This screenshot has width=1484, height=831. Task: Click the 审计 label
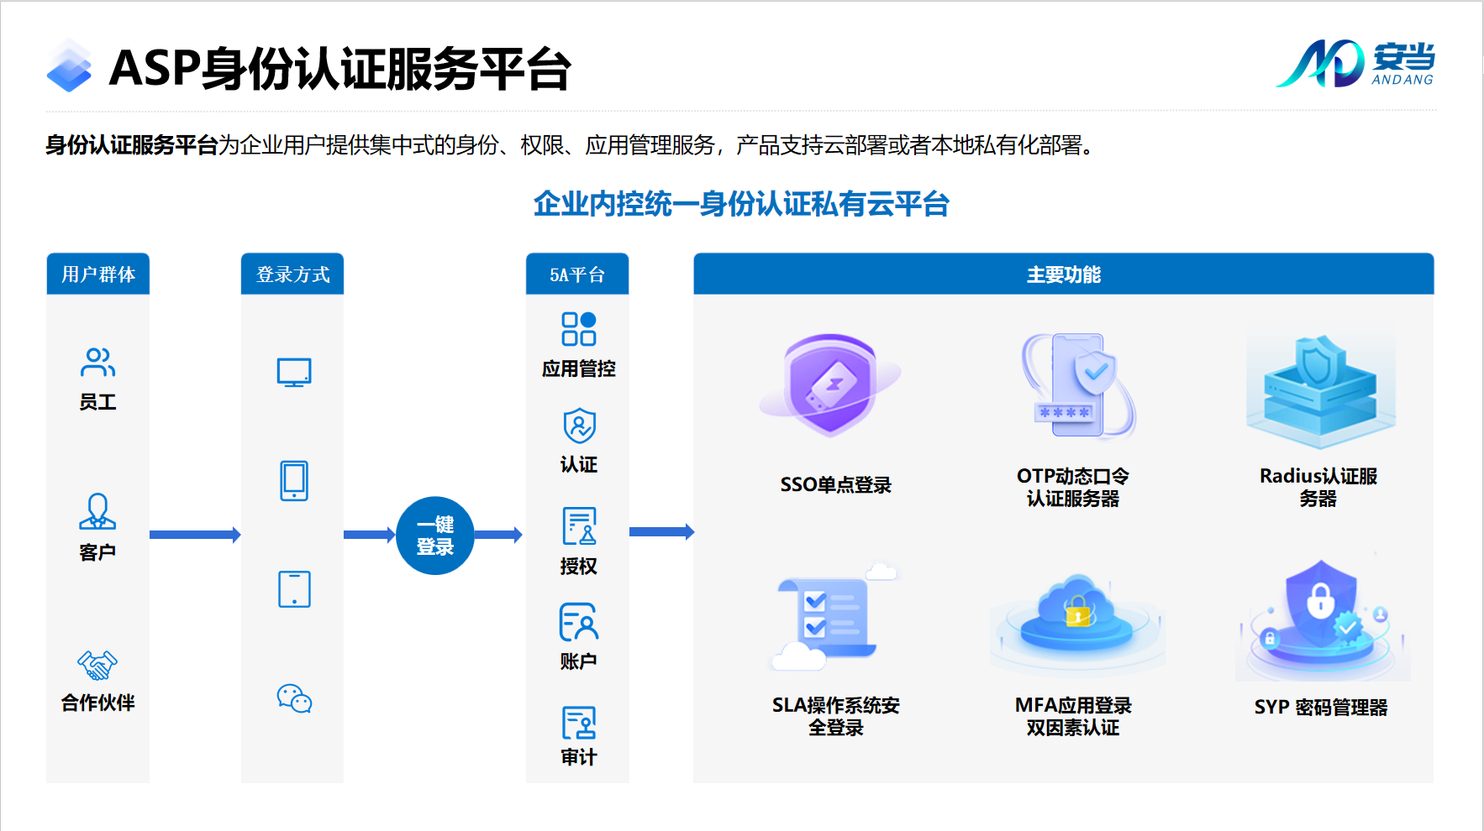(x=579, y=757)
